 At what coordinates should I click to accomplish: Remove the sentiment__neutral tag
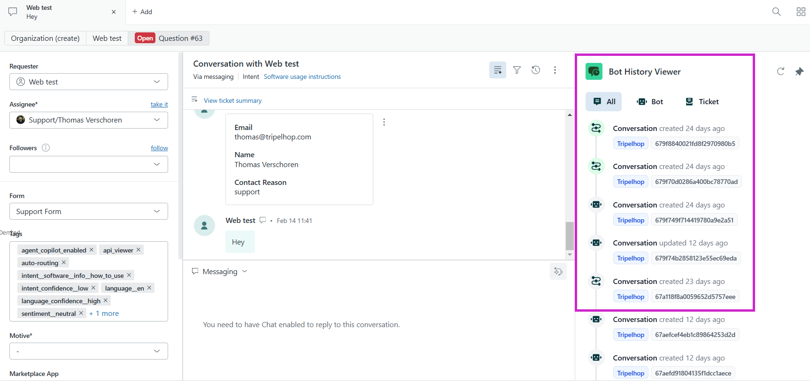[x=81, y=313]
